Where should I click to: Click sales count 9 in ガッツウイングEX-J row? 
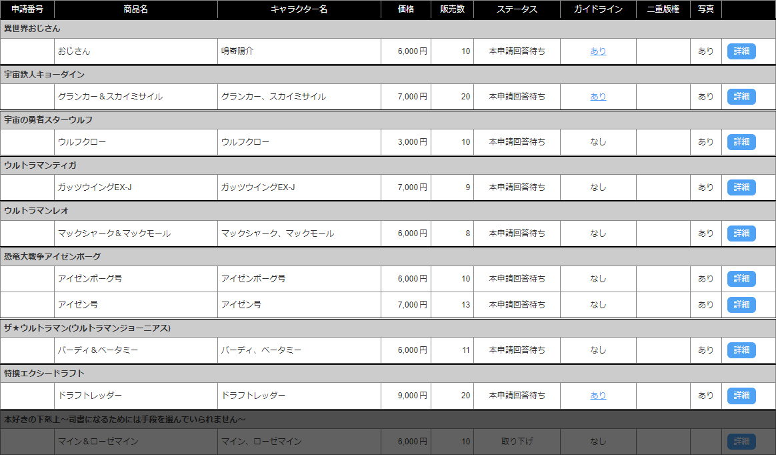pyautogui.click(x=467, y=187)
